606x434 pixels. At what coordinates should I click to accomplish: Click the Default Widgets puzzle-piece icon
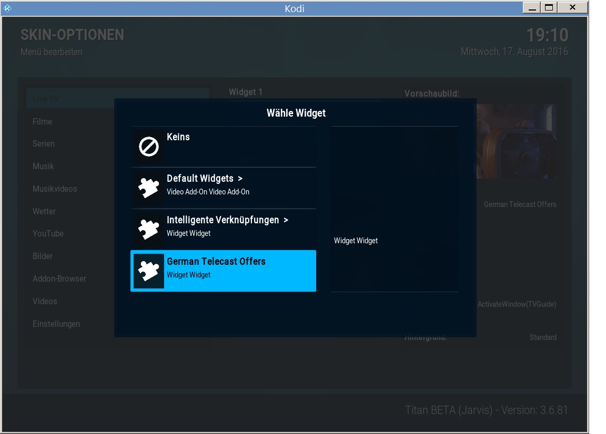149,188
